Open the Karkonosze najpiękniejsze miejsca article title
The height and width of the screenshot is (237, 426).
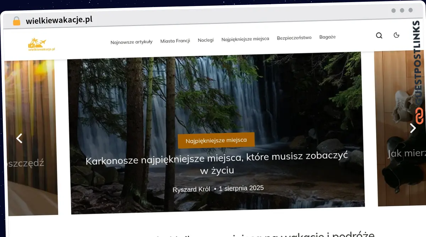(x=217, y=163)
